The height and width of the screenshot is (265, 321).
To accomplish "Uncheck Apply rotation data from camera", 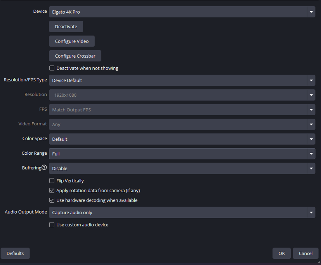I will coord(52,191).
